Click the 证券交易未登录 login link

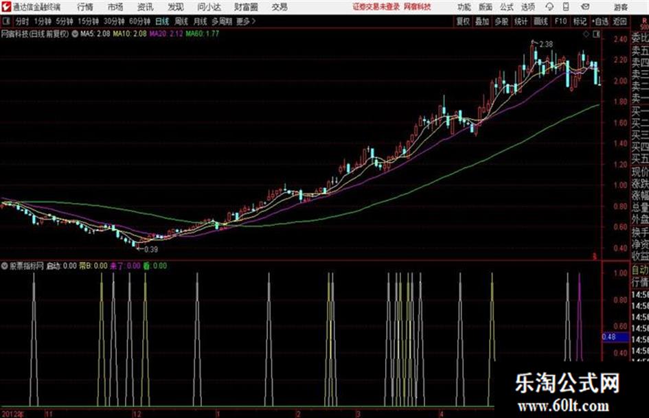376,7
